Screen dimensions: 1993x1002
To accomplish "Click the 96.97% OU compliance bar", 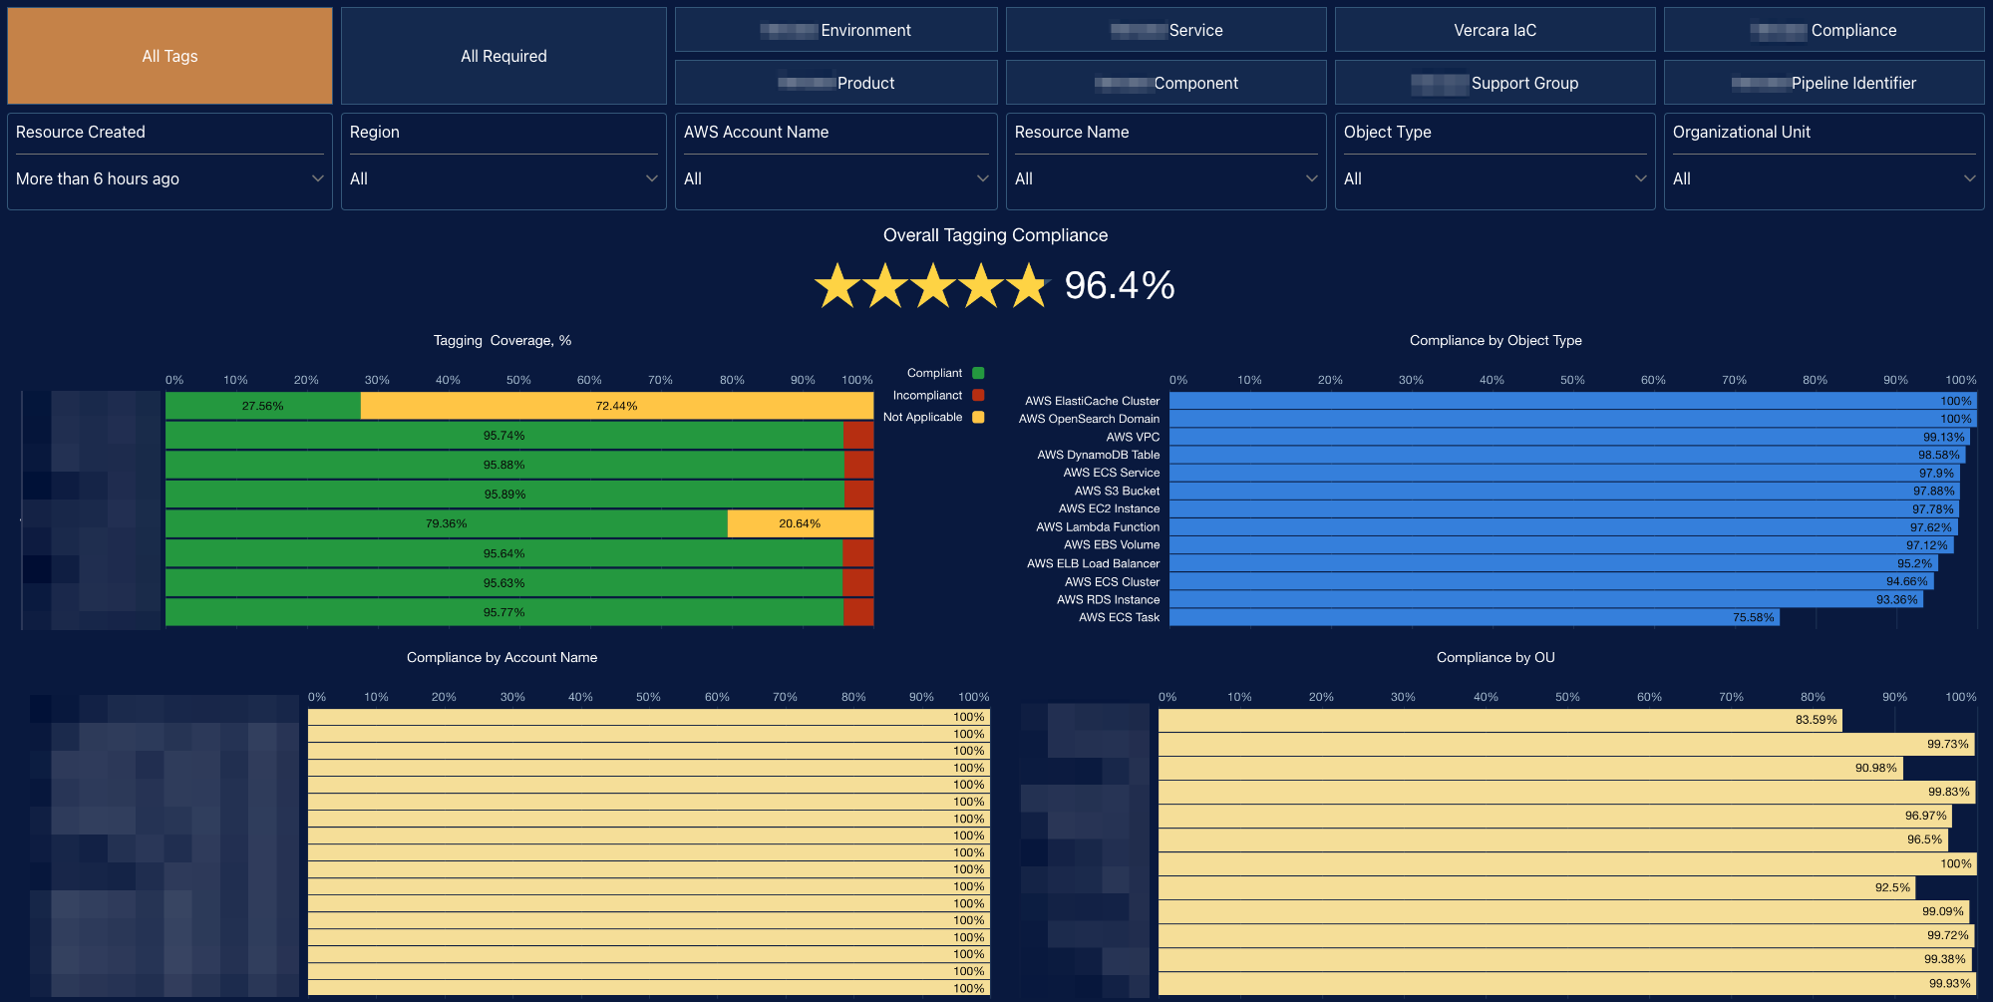I will 1555,816.
